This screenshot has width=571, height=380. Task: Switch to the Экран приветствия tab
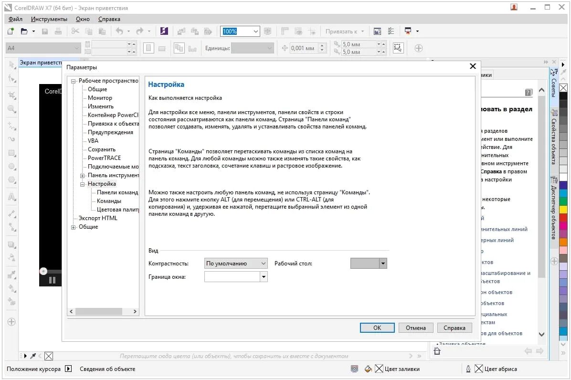[41, 62]
